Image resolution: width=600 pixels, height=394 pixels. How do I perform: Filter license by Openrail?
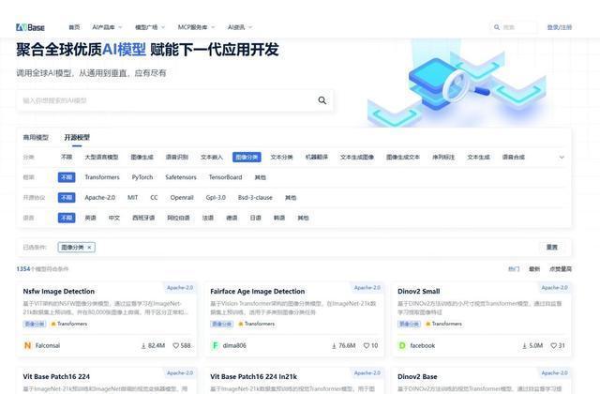182,198
